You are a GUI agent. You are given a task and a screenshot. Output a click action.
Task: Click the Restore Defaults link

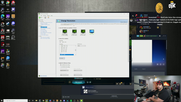[x=124, y=22]
